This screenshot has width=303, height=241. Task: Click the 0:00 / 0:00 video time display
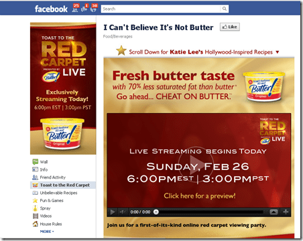point(140,212)
